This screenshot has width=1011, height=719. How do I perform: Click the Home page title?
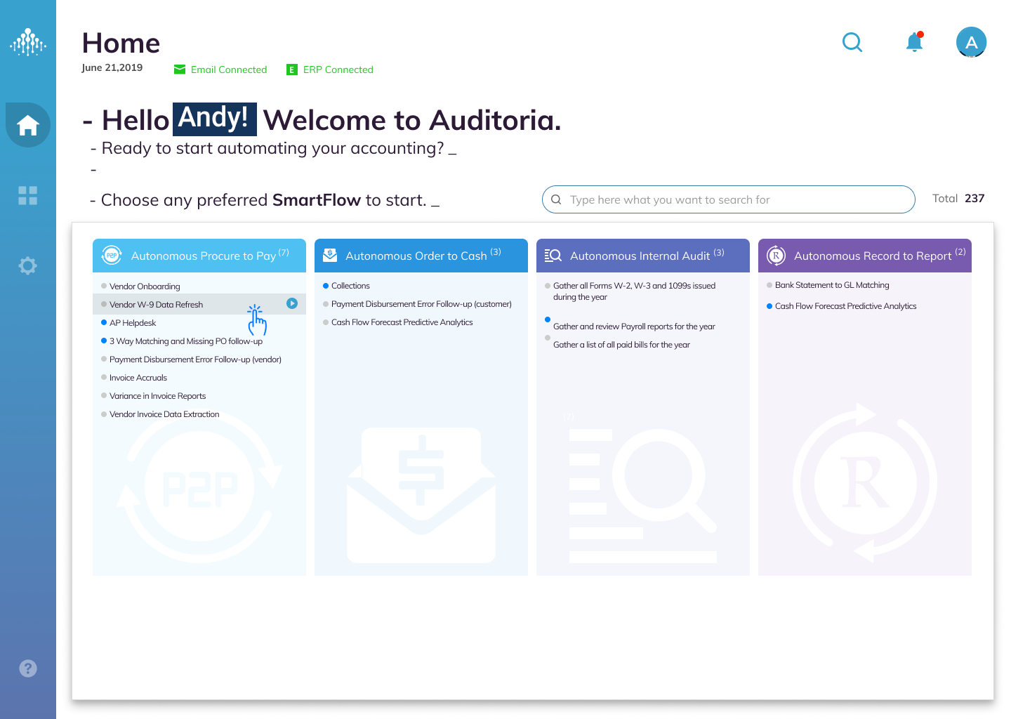[121, 44]
